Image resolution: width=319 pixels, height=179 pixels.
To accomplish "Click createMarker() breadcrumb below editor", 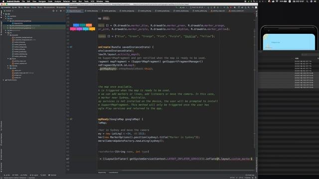I will 113,173.
